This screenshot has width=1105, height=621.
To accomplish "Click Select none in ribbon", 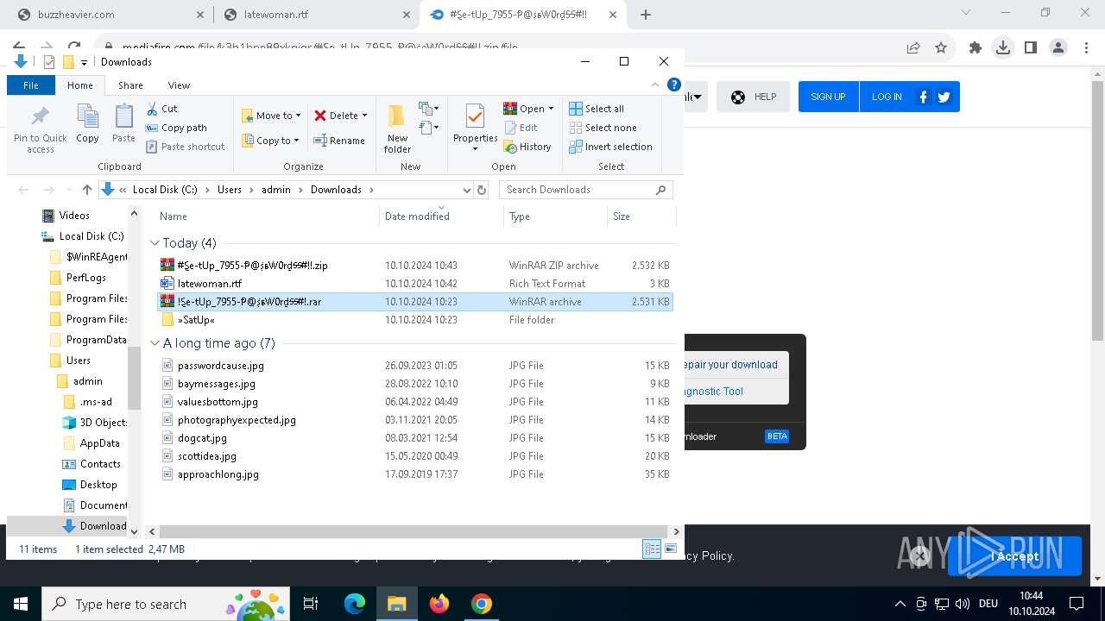I will tap(603, 128).
